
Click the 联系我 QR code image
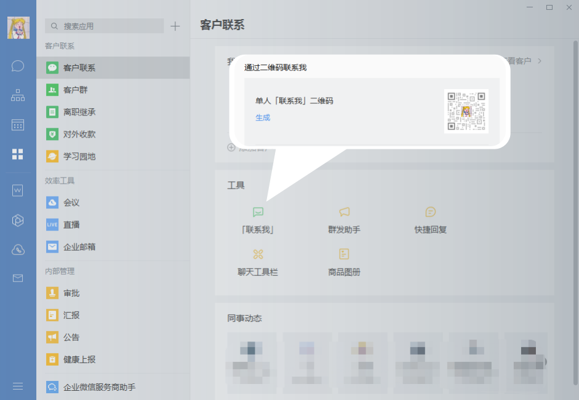pos(466,111)
